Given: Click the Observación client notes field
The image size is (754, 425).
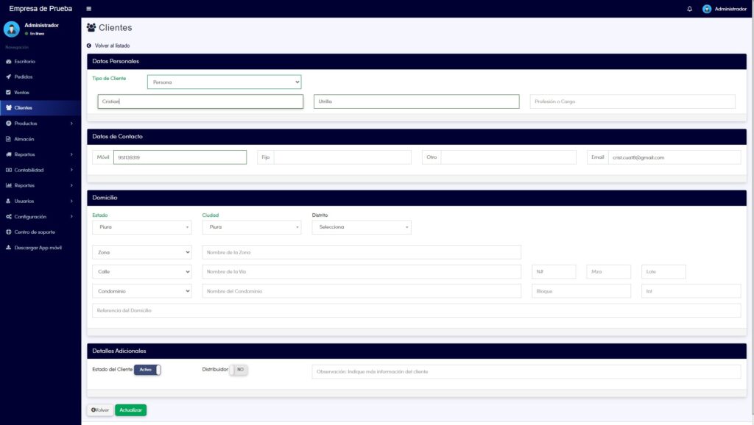Looking at the screenshot, I should [x=526, y=372].
